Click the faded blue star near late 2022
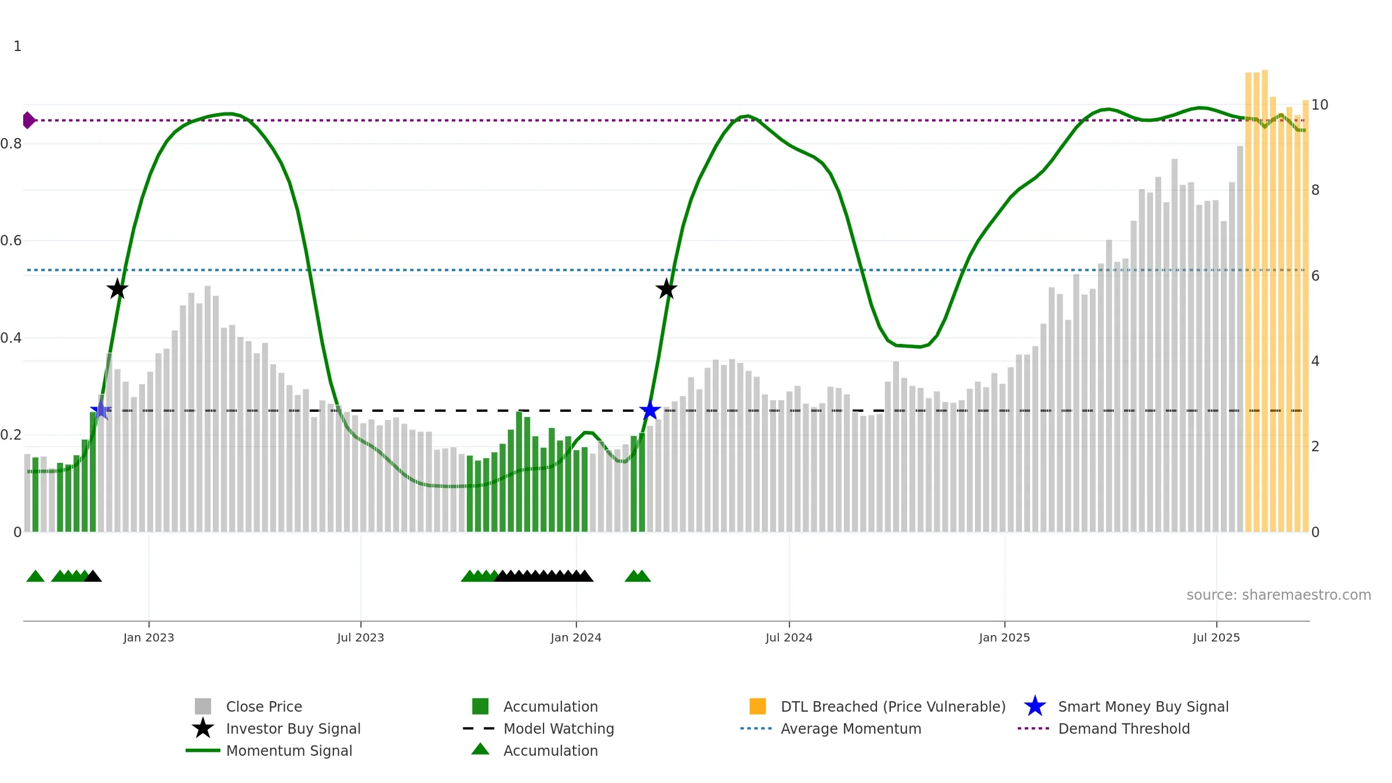The image size is (1392, 783). pyautogui.click(x=101, y=409)
